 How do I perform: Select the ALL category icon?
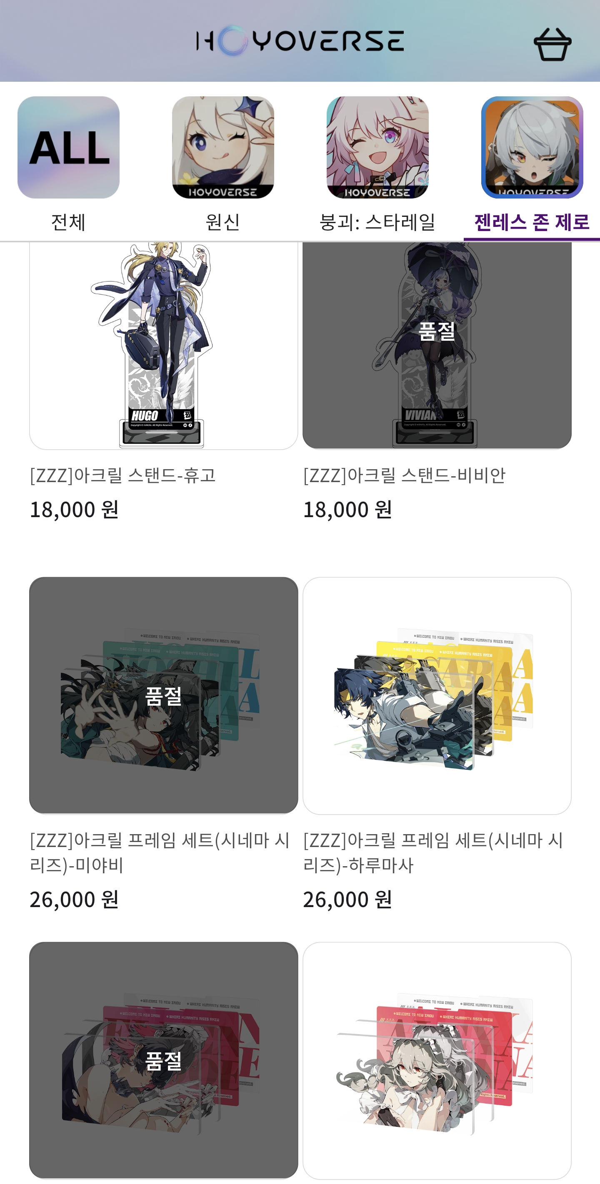(x=68, y=148)
